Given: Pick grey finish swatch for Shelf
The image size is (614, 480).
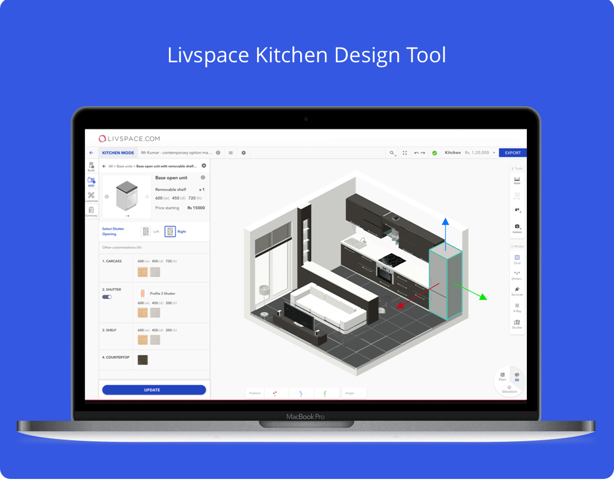Looking at the screenshot, I should (155, 340).
